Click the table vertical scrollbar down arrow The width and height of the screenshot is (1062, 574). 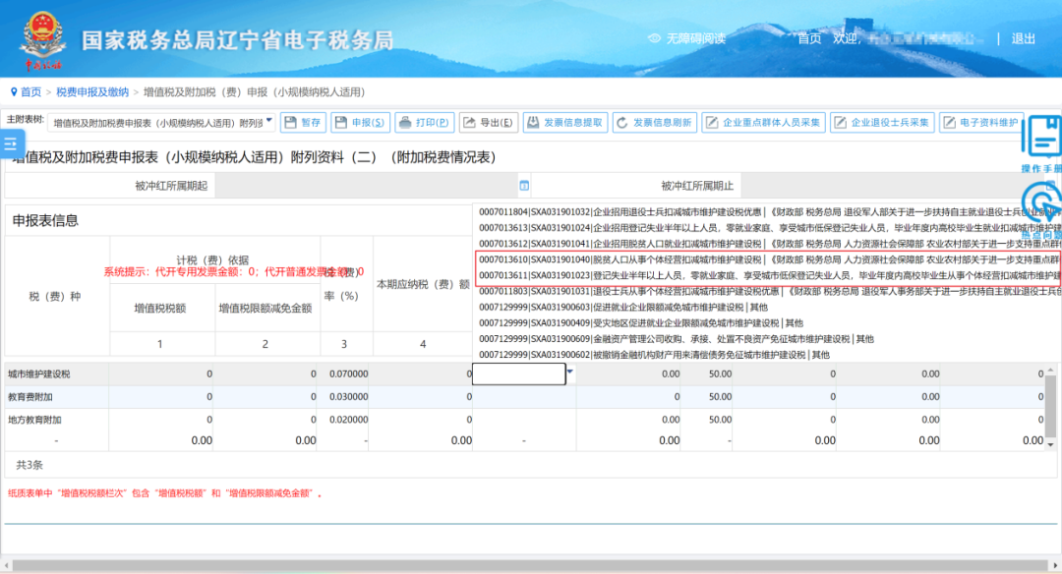pos(1050,444)
